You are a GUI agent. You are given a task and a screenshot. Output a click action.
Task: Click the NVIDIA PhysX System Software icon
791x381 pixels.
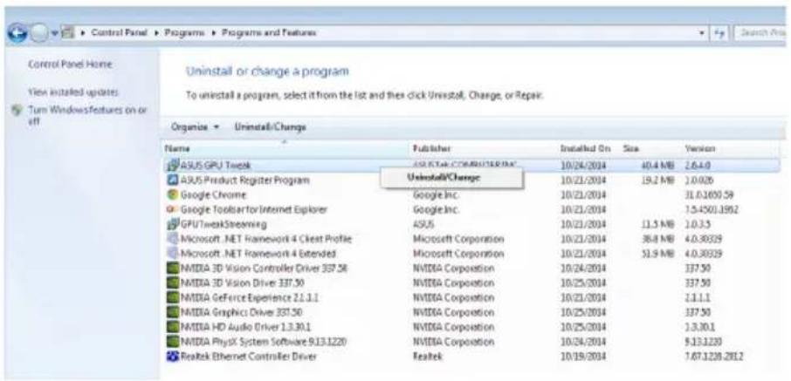[x=173, y=342]
